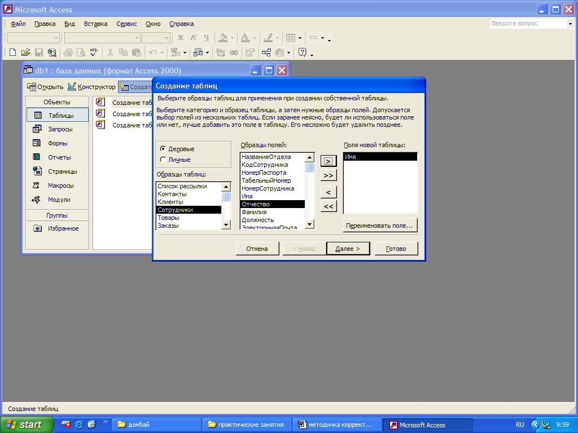This screenshot has width=578, height=433.
Task: Click the Переименовать поле... button
Action: click(380, 226)
